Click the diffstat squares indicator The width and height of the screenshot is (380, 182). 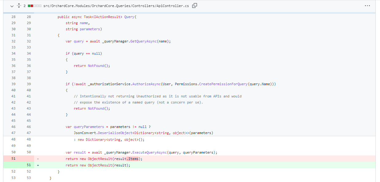point(34,6)
